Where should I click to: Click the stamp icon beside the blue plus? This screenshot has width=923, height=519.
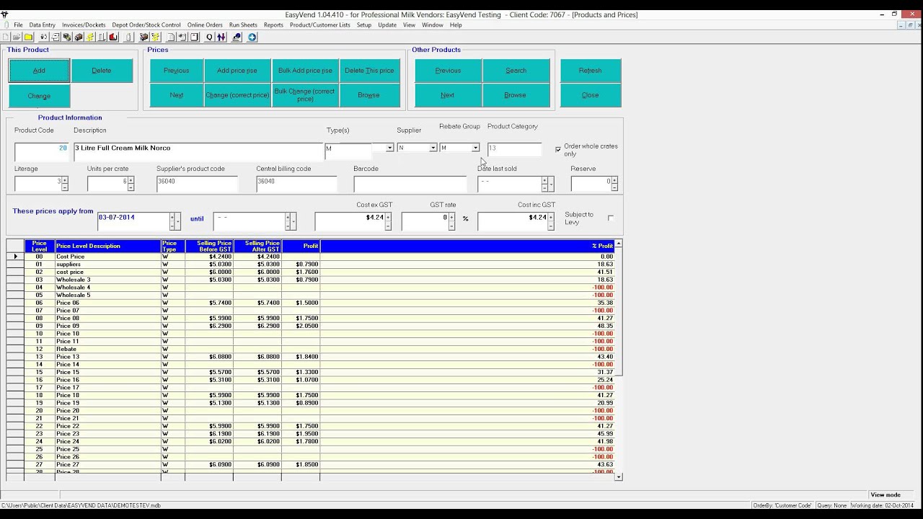click(237, 37)
